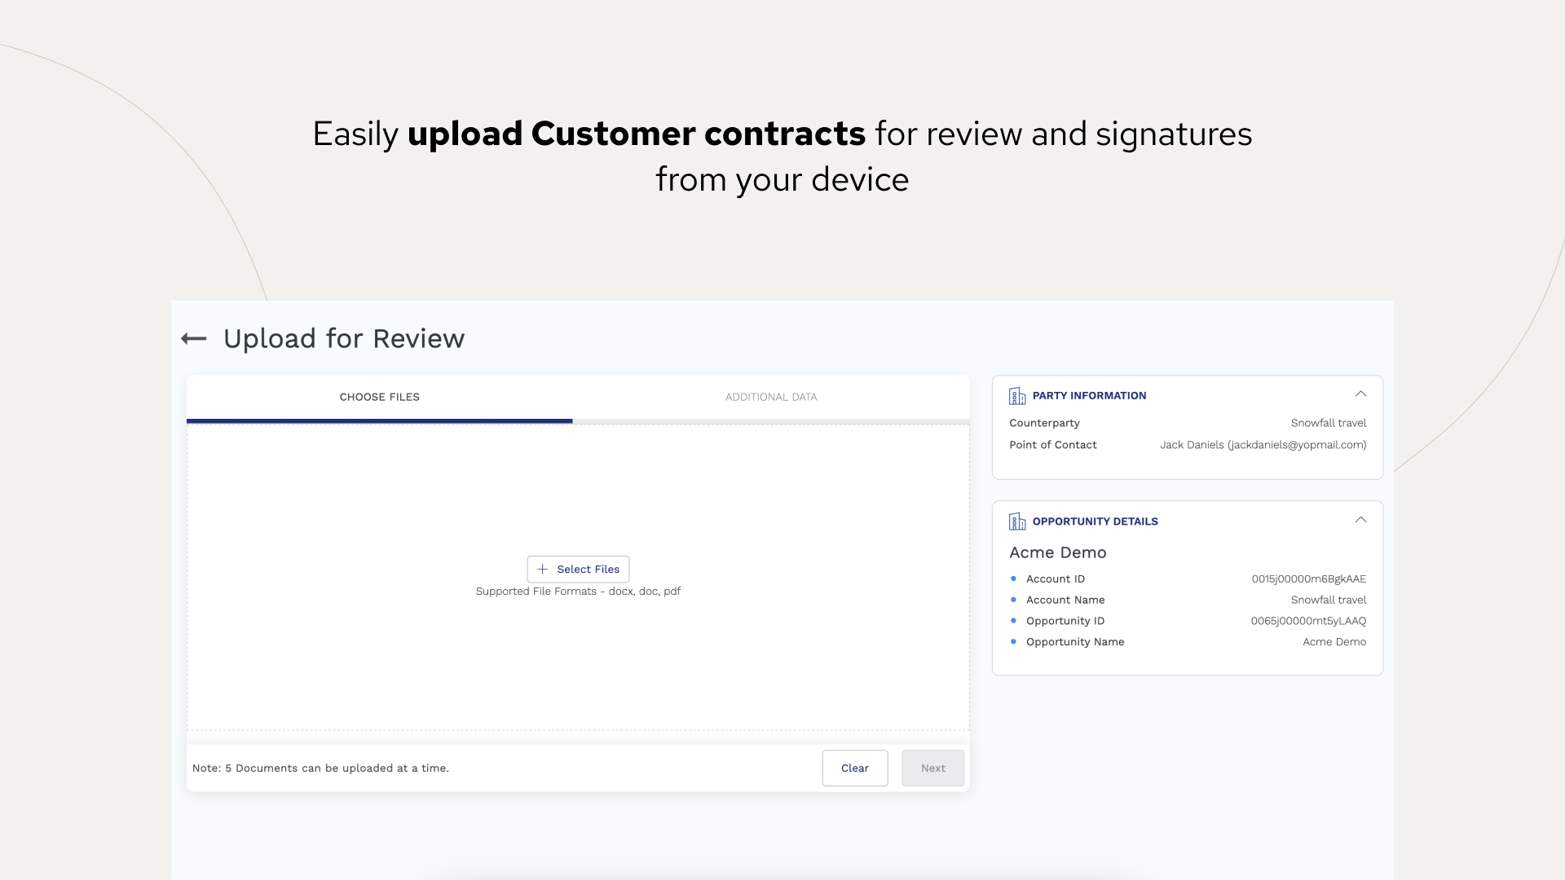
Task: Click the Counterparty value Snowfall travel
Action: coord(1329,423)
